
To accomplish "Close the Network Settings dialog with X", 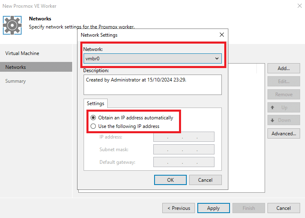I will pyautogui.click(x=222, y=35).
